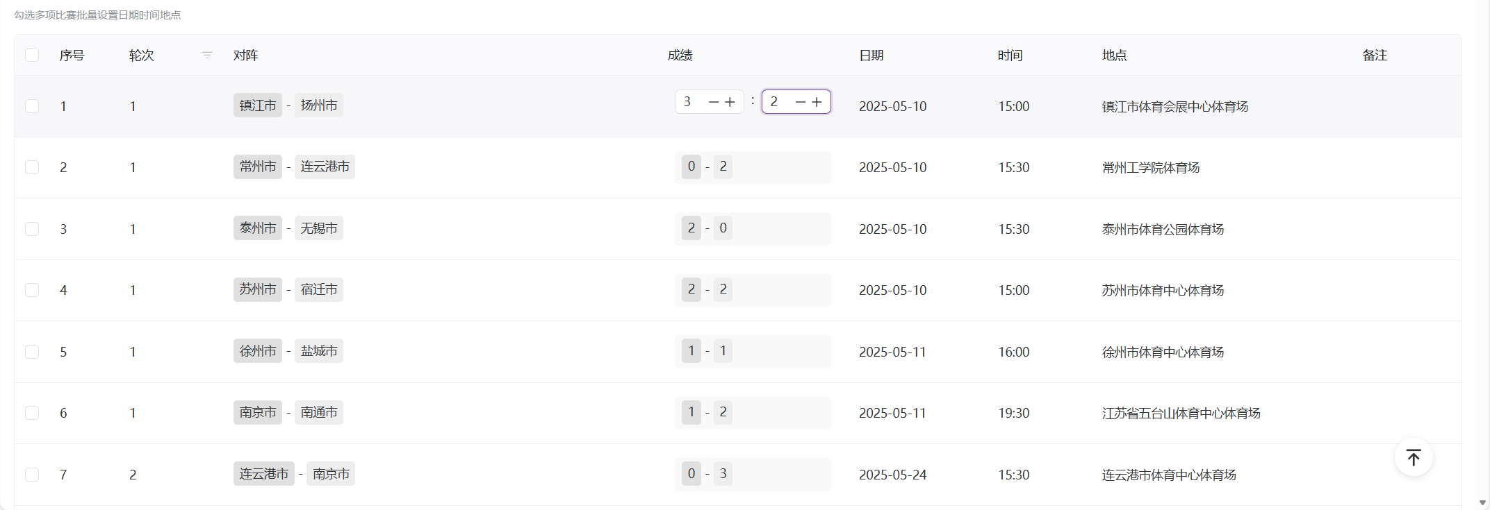The height and width of the screenshot is (510, 1490).
Task: Open the 轮次 column filter icon
Action: [207, 56]
